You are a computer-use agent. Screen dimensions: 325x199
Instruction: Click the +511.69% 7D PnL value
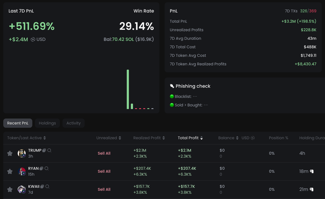coord(32,26)
